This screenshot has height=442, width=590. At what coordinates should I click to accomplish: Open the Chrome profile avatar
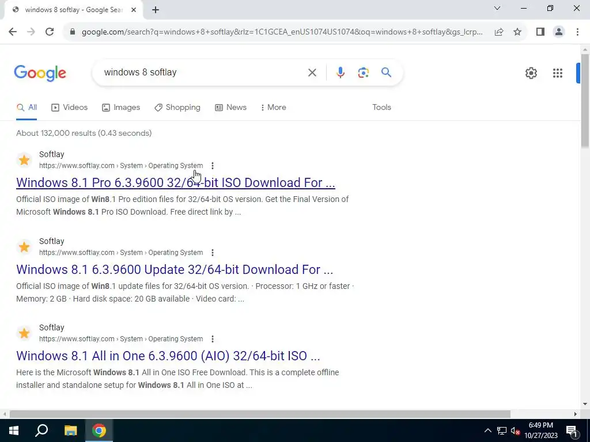click(x=559, y=32)
